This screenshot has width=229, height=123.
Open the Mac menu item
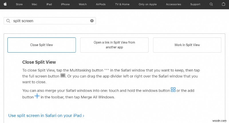pyautogui.click(x=34, y=4)
